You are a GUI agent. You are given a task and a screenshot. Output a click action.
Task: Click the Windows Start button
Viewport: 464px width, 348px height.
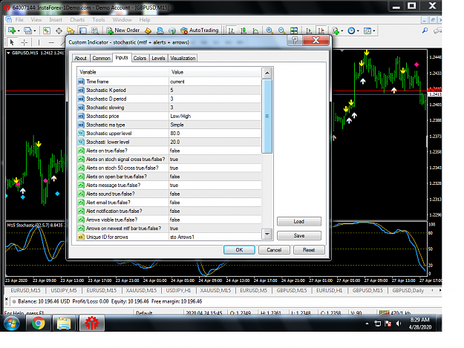(12, 323)
